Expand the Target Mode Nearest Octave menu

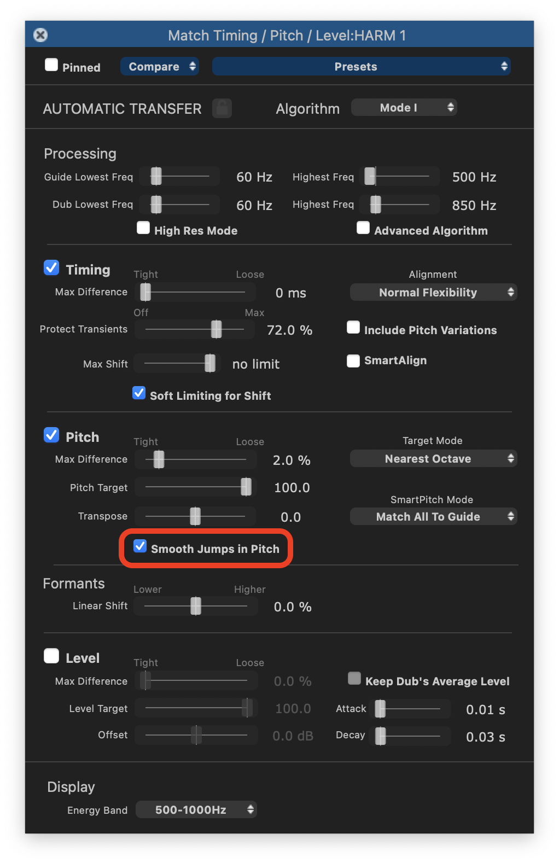(433, 459)
